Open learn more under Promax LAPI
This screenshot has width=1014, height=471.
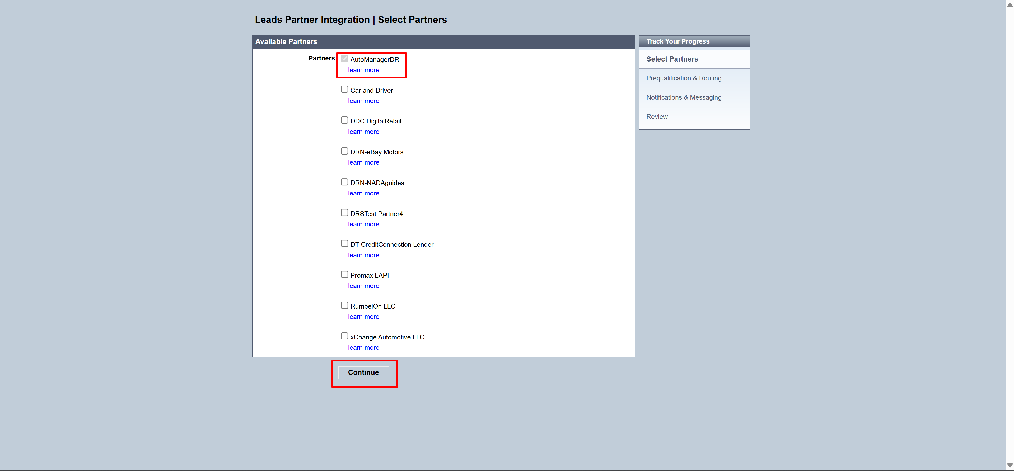click(363, 286)
